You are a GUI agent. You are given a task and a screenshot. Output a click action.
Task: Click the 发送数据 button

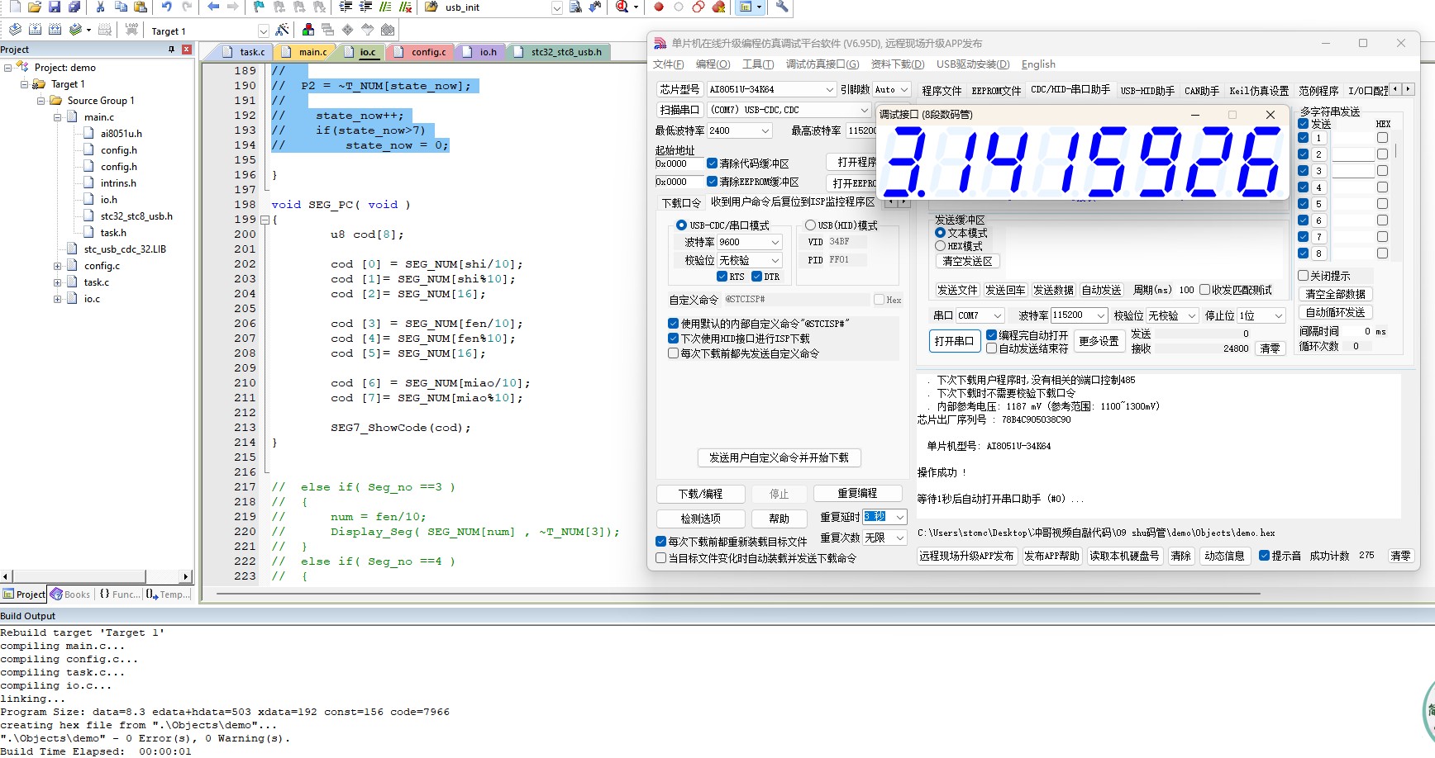click(x=1053, y=290)
